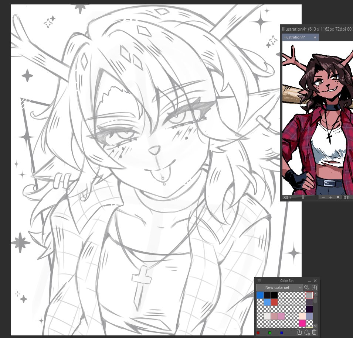Select the off-white swatch
Screen dimensions: 353x338
coord(267,316)
